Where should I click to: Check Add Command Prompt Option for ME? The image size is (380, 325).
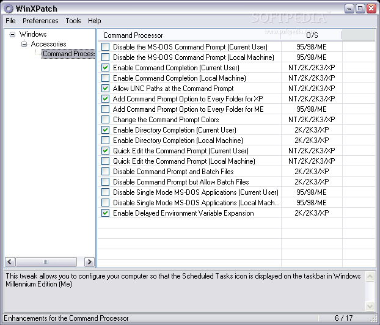click(x=106, y=109)
